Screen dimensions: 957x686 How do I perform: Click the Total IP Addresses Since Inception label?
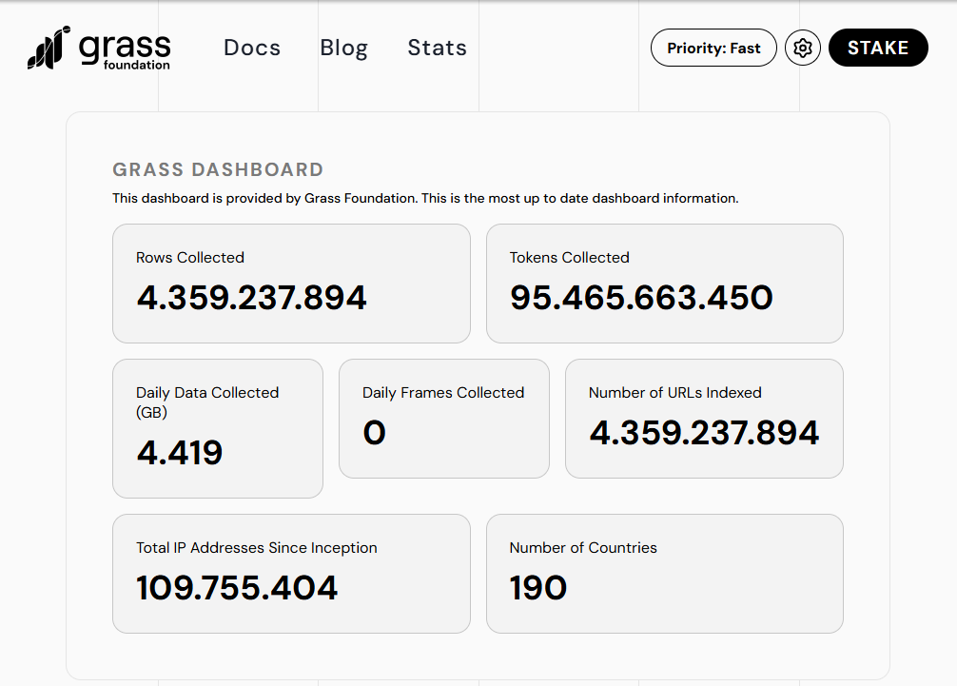(256, 547)
